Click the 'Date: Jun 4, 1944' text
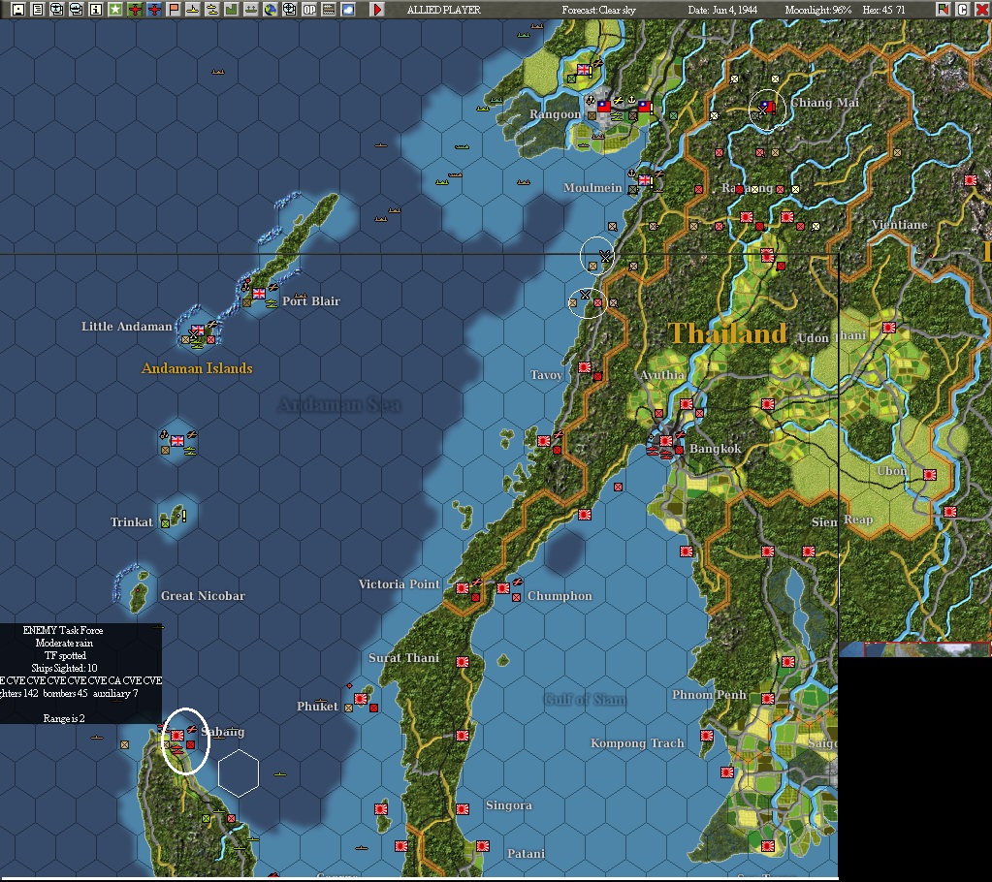The width and height of the screenshot is (992, 882). point(722,10)
